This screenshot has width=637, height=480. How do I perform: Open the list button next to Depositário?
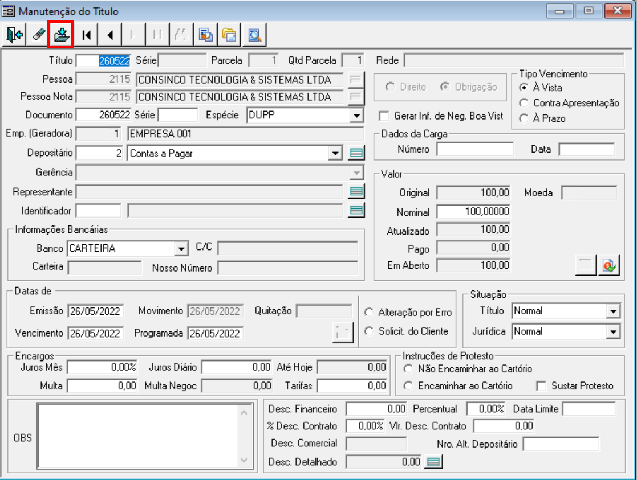click(x=356, y=153)
